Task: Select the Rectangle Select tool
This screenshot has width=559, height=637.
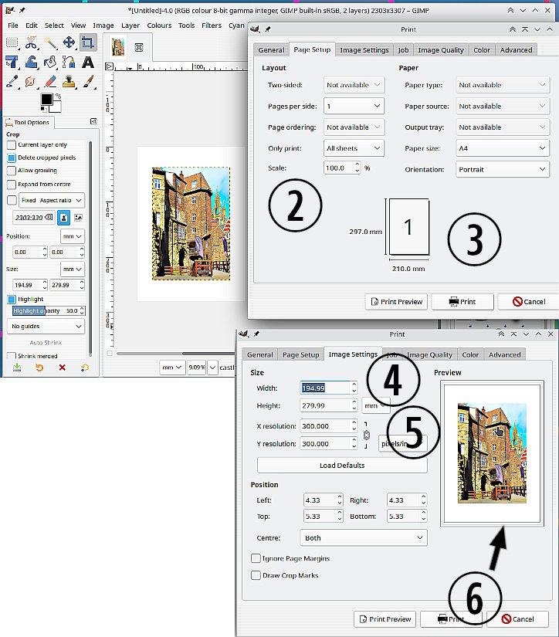Action: point(12,42)
